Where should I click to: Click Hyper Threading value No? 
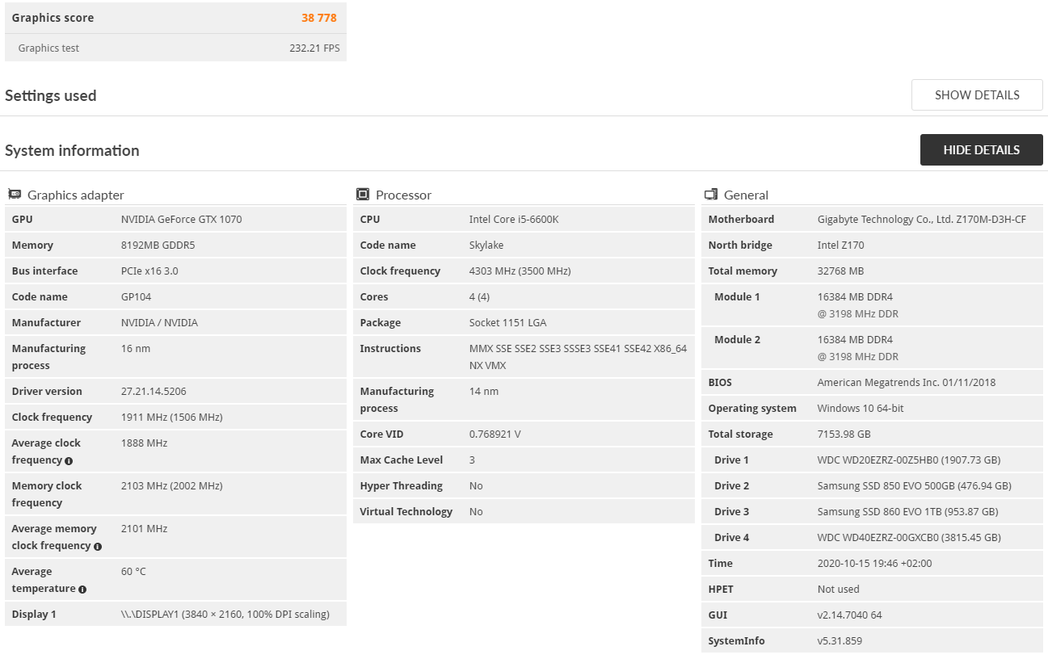click(x=476, y=485)
